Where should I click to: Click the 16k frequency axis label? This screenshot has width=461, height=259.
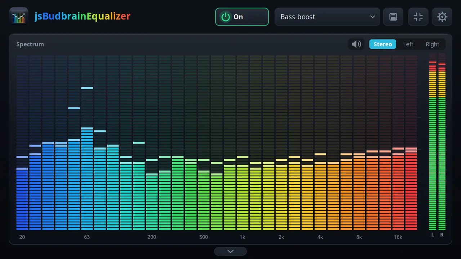398,237
